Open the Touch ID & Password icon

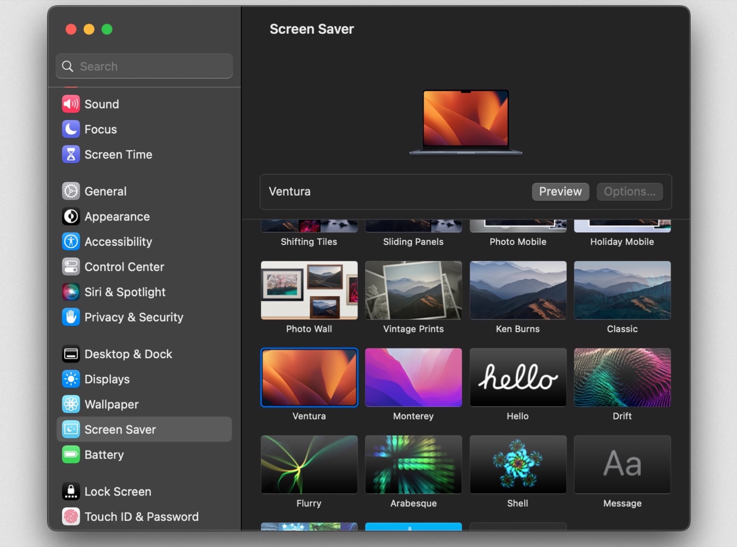coord(71,517)
